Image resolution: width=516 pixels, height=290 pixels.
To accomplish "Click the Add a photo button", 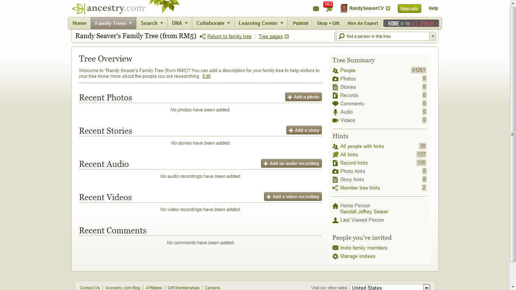I will coord(303,97).
